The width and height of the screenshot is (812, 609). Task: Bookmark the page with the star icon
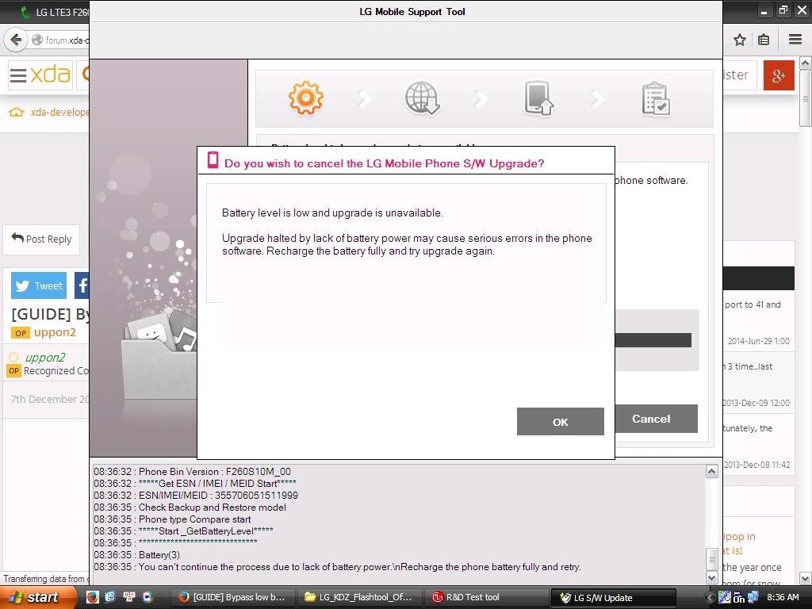(x=739, y=40)
